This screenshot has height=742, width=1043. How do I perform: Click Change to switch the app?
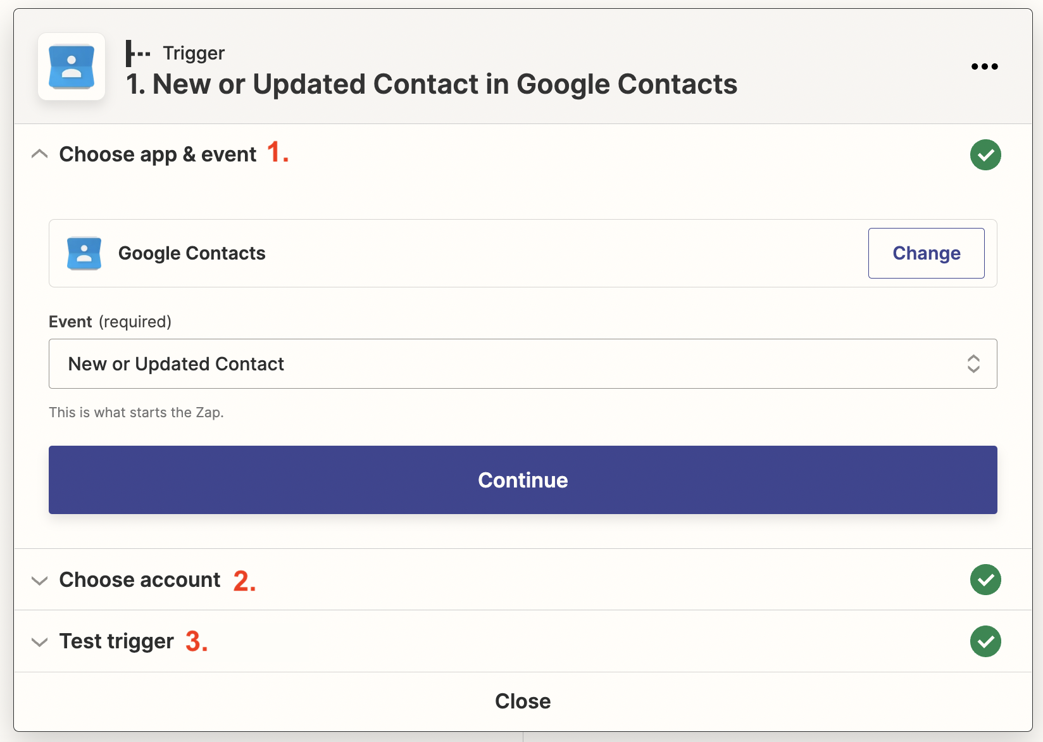(x=926, y=253)
